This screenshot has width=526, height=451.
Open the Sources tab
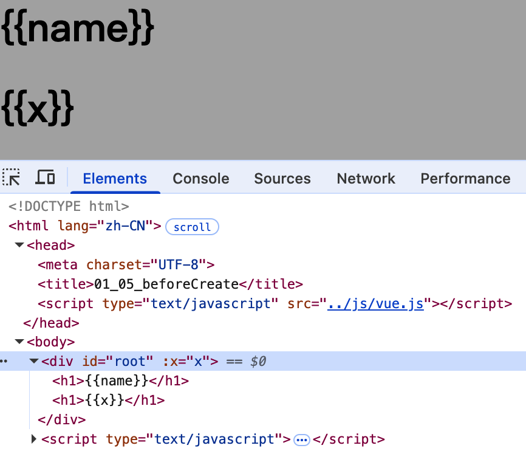282,179
